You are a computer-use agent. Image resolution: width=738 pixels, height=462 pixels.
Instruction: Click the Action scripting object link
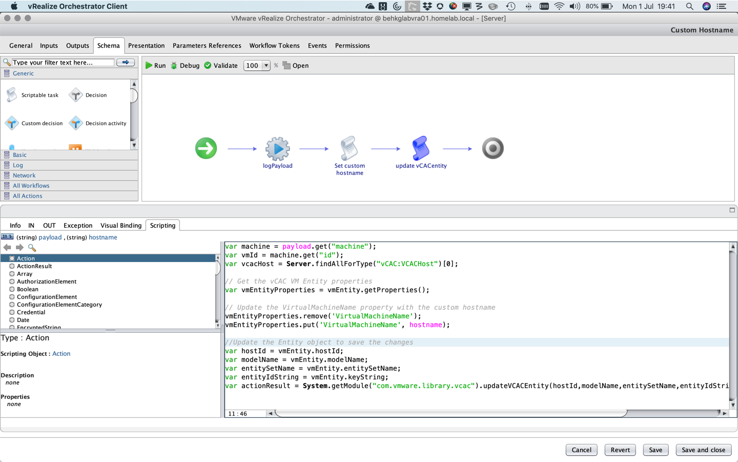[61, 354]
